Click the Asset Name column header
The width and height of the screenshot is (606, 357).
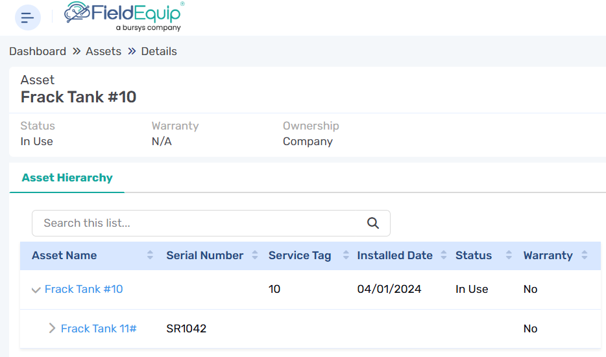pos(64,255)
